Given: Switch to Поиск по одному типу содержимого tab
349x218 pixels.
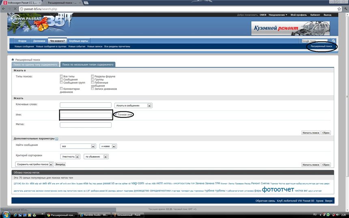Looking at the screenshot, I should click(35, 64).
